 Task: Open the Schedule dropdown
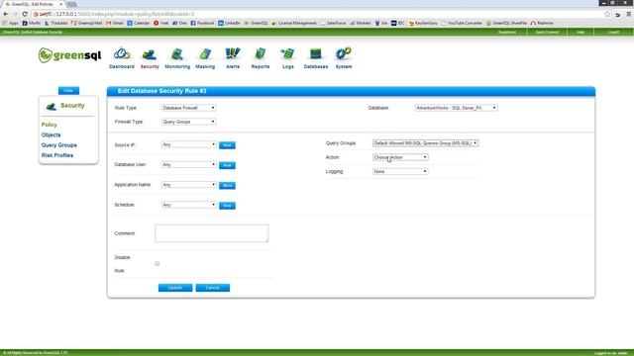click(188, 205)
